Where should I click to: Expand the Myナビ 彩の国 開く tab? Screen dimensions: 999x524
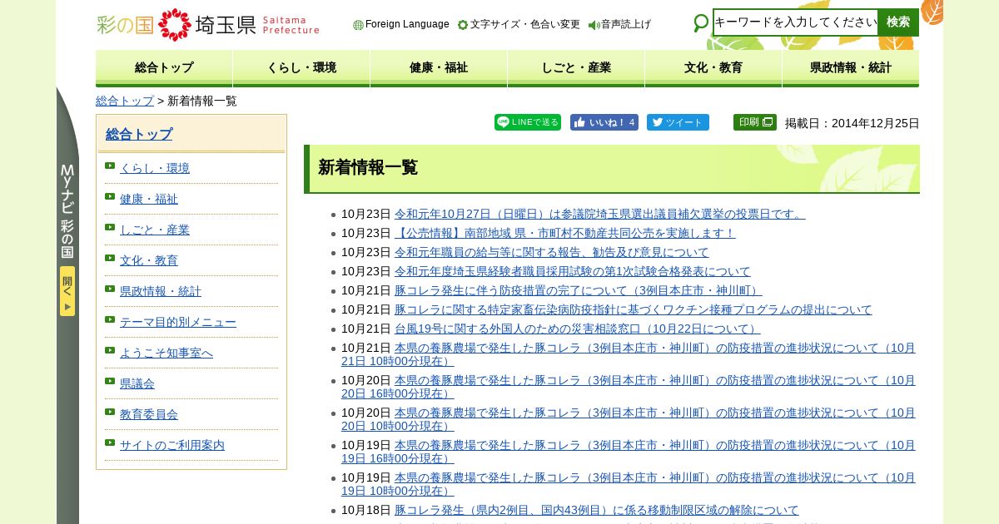(x=67, y=291)
